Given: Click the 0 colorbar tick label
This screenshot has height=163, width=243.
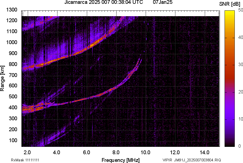Looking at the screenshot, I should point(240,146).
